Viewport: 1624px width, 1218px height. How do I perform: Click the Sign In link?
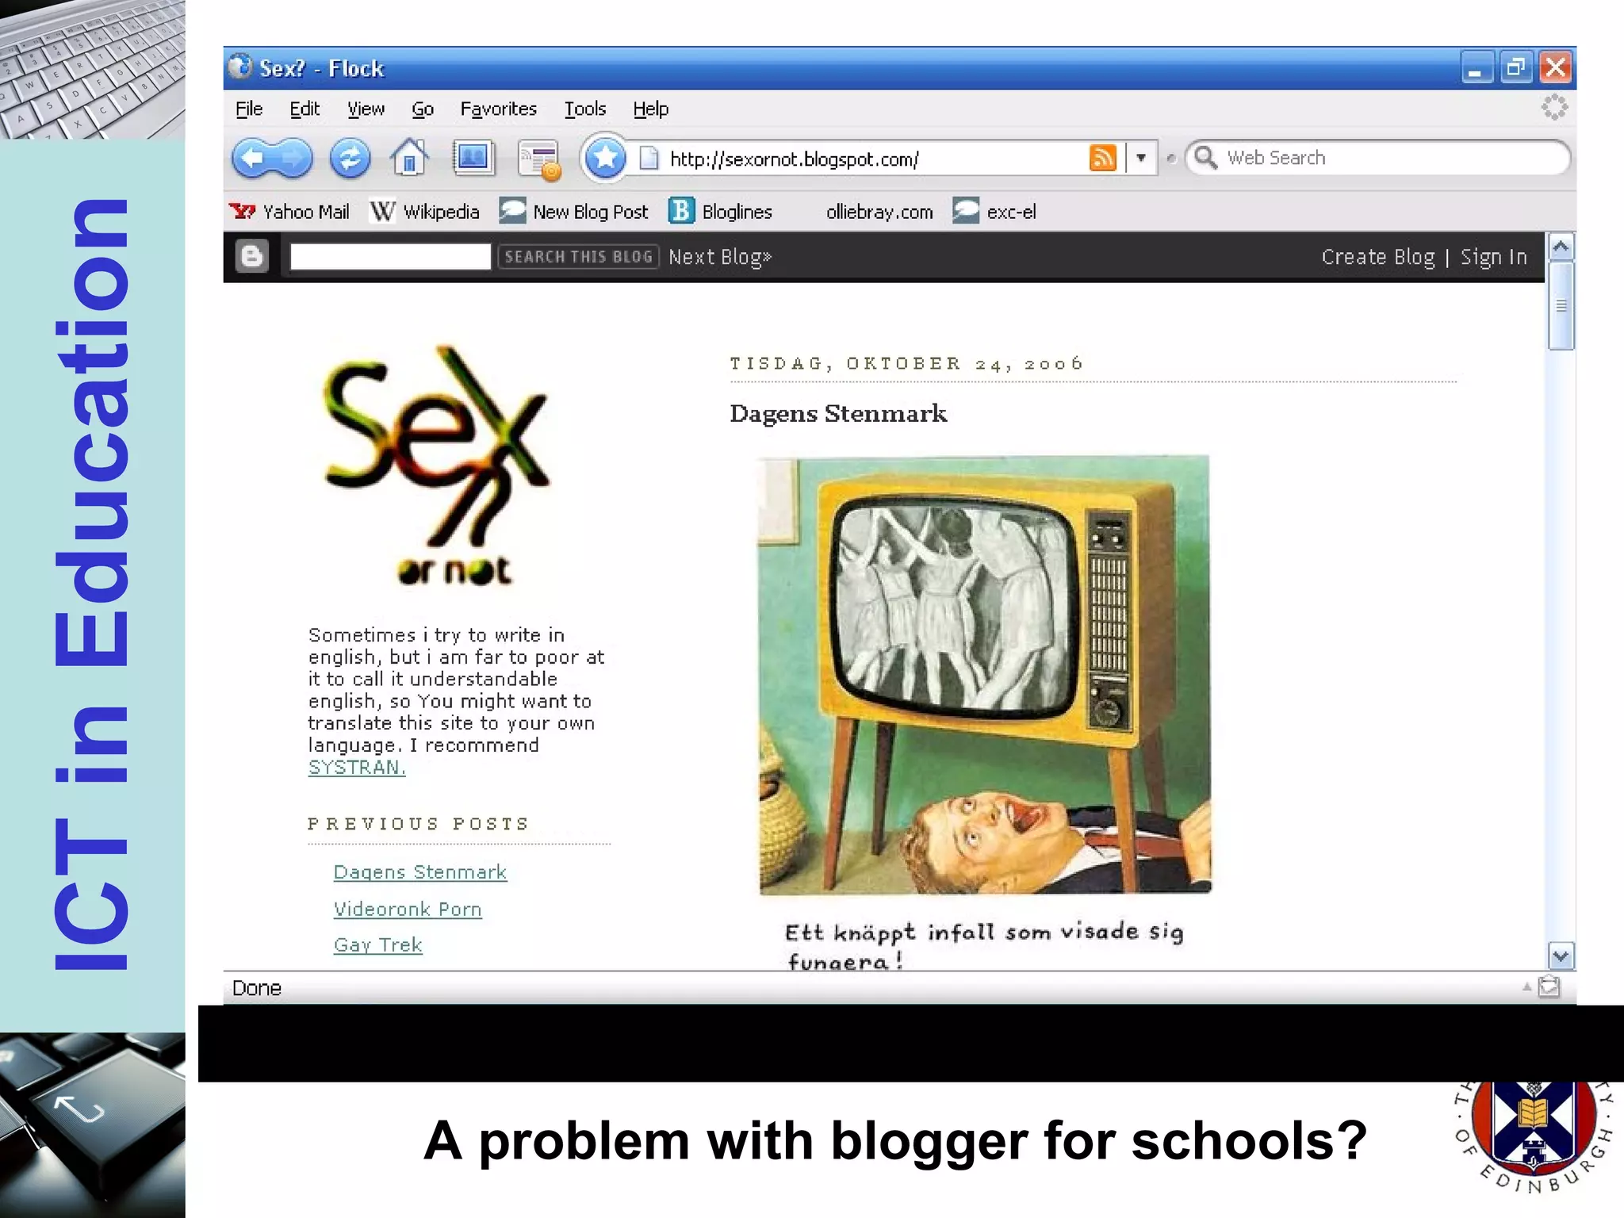coord(1494,257)
